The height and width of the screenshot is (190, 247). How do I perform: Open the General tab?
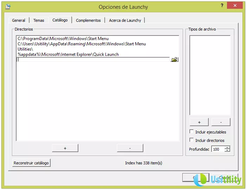[x=19, y=20]
